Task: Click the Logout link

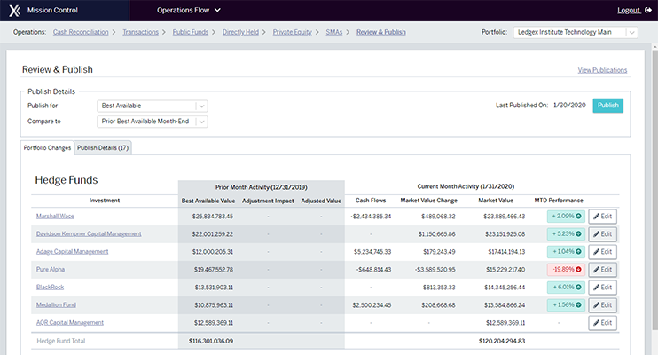Action: (629, 10)
